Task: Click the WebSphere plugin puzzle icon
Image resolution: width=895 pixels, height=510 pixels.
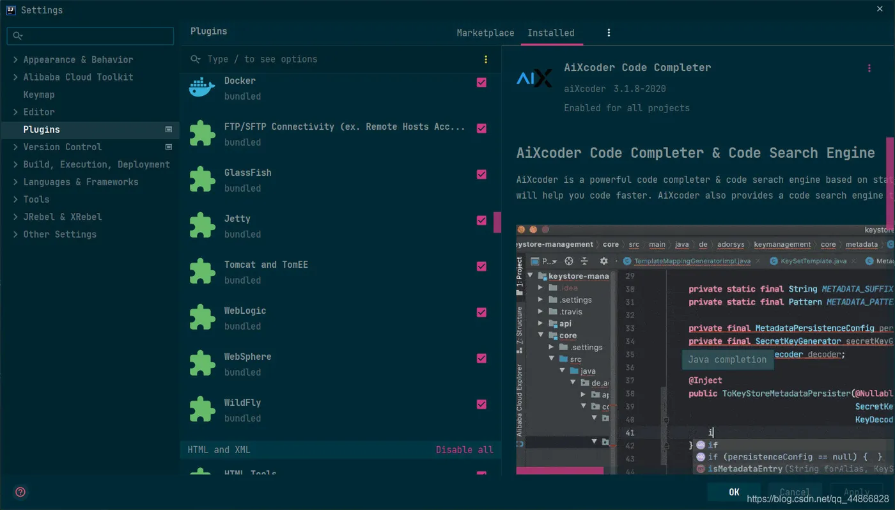Action: click(202, 364)
